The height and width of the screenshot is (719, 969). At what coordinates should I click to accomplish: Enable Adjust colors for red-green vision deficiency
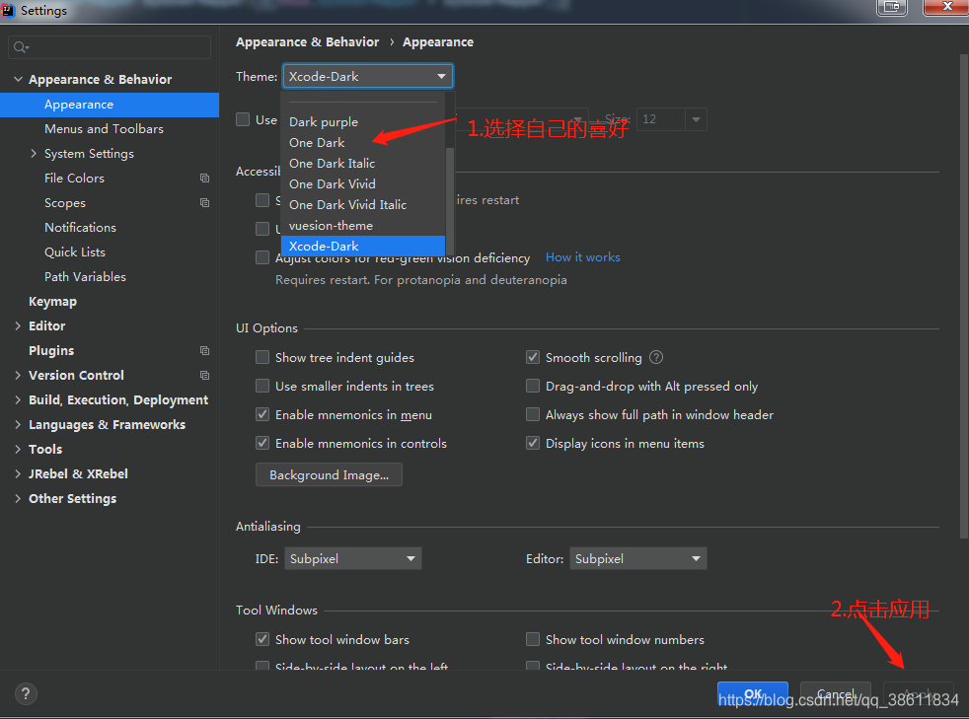[262, 258]
